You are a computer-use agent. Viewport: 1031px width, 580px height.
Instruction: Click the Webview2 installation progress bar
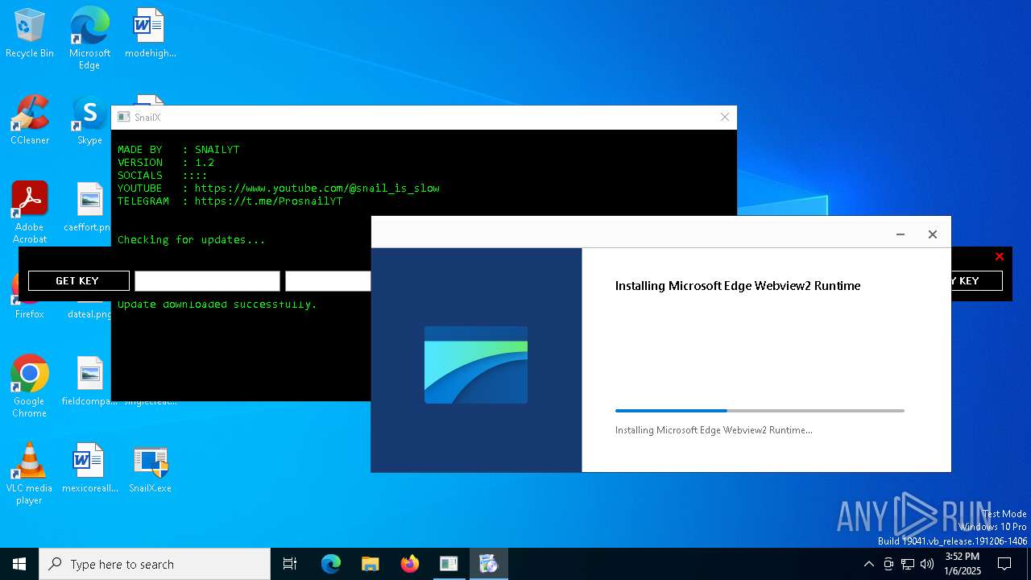tap(760, 411)
